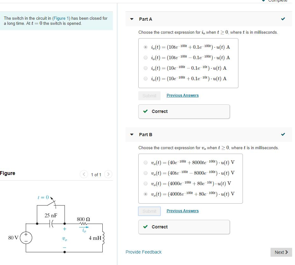The height and width of the screenshot is (265, 295).
Task: Open Previous Answers for Part A
Action: pos(182,95)
